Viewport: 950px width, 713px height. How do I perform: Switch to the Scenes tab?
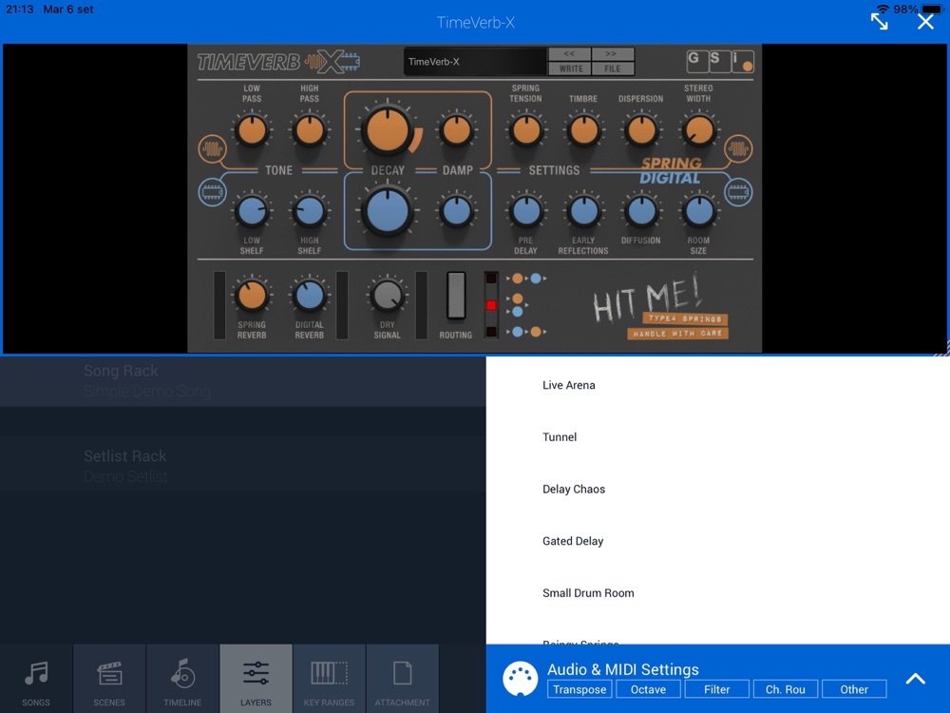pos(109,679)
